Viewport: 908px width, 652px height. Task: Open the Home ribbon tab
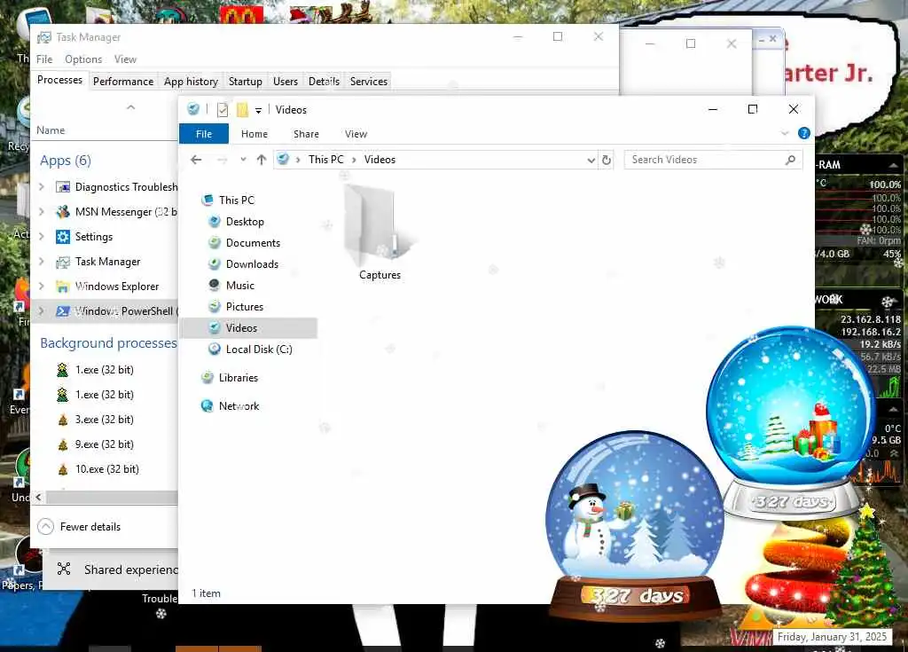254,134
